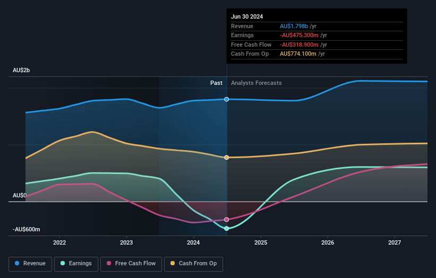Select the Cash From Op orange data point
This screenshot has width=436, height=278.
click(227, 158)
